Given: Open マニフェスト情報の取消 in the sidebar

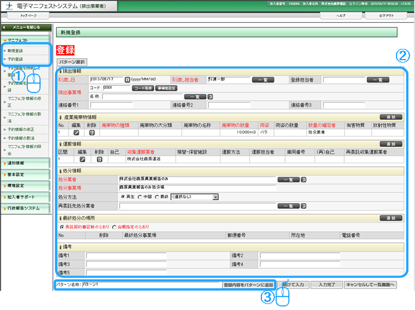Looking at the screenshot, I should (24, 117).
